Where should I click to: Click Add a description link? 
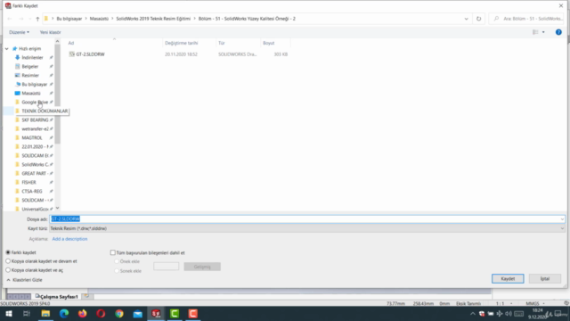click(69, 239)
